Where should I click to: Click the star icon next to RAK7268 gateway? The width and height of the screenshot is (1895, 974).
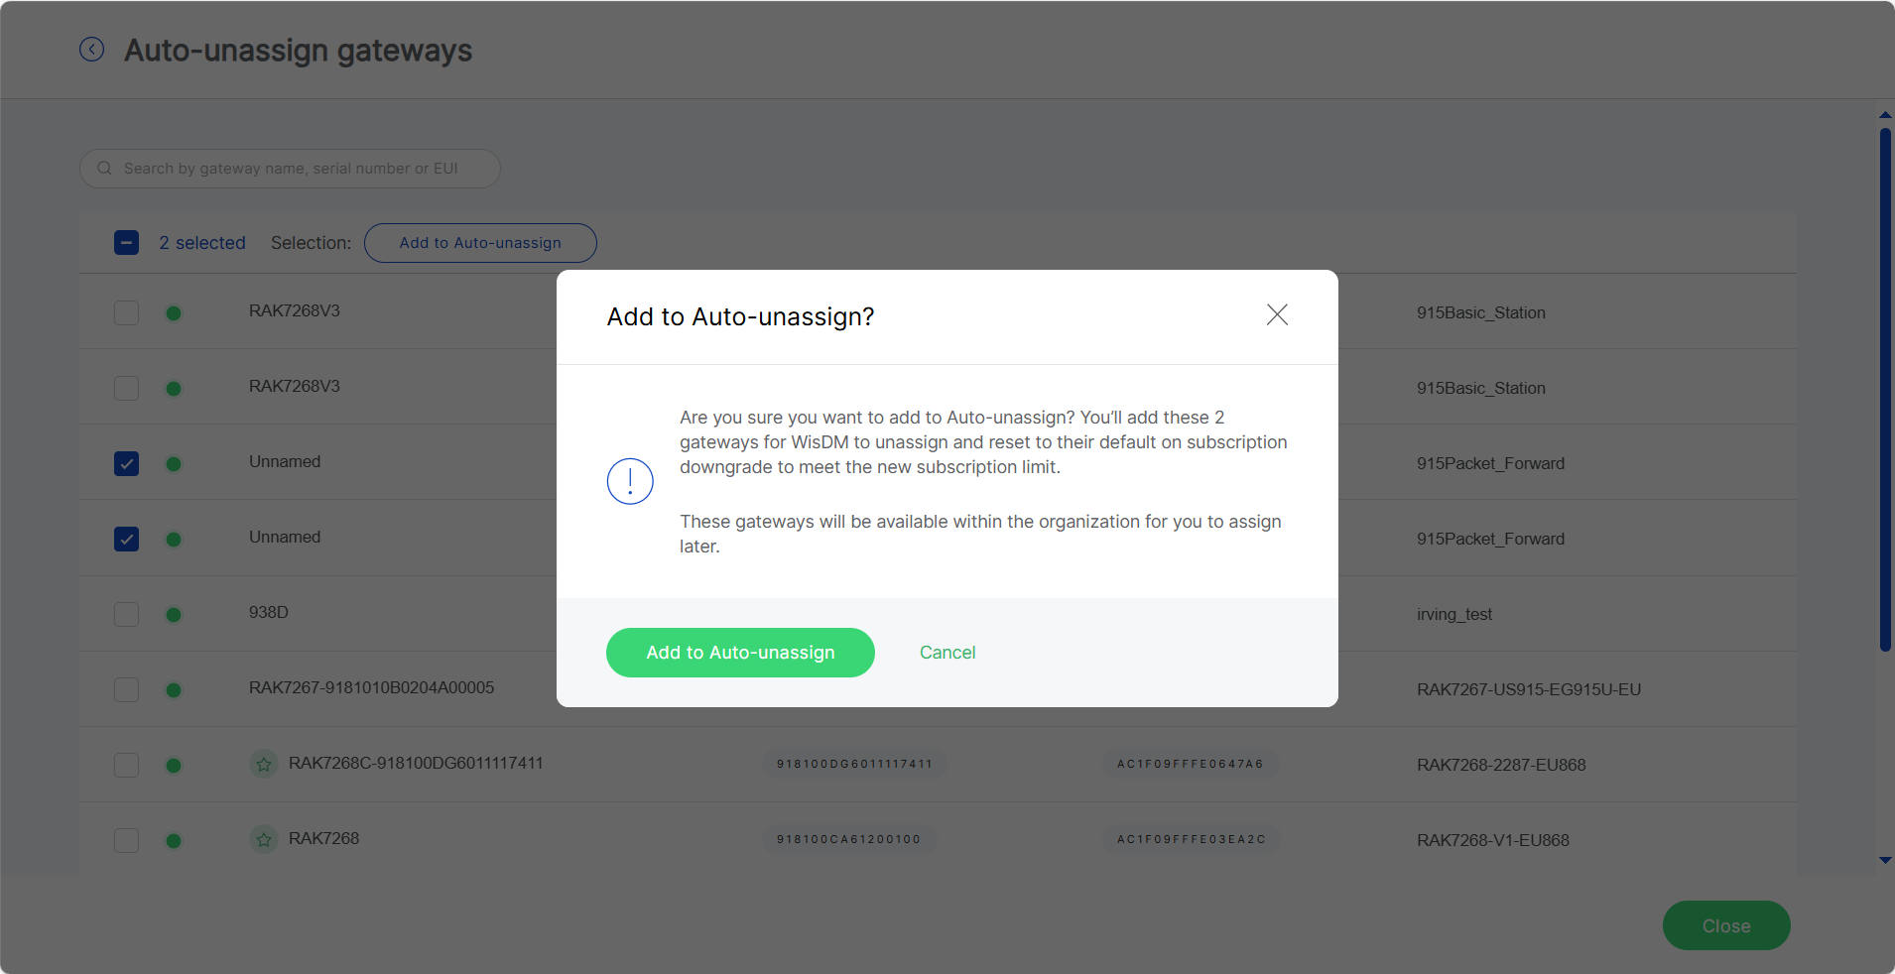point(263,839)
